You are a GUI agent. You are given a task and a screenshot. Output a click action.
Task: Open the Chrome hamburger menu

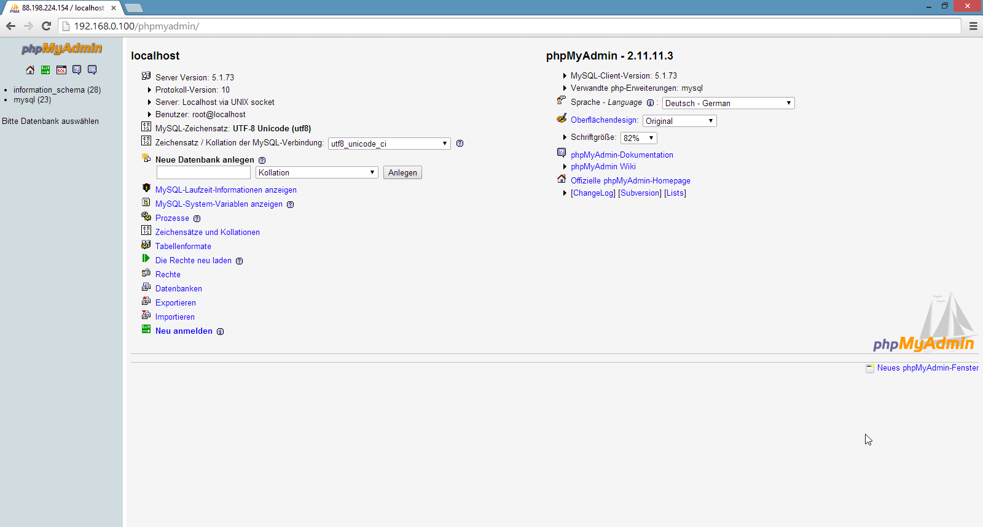(x=973, y=26)
